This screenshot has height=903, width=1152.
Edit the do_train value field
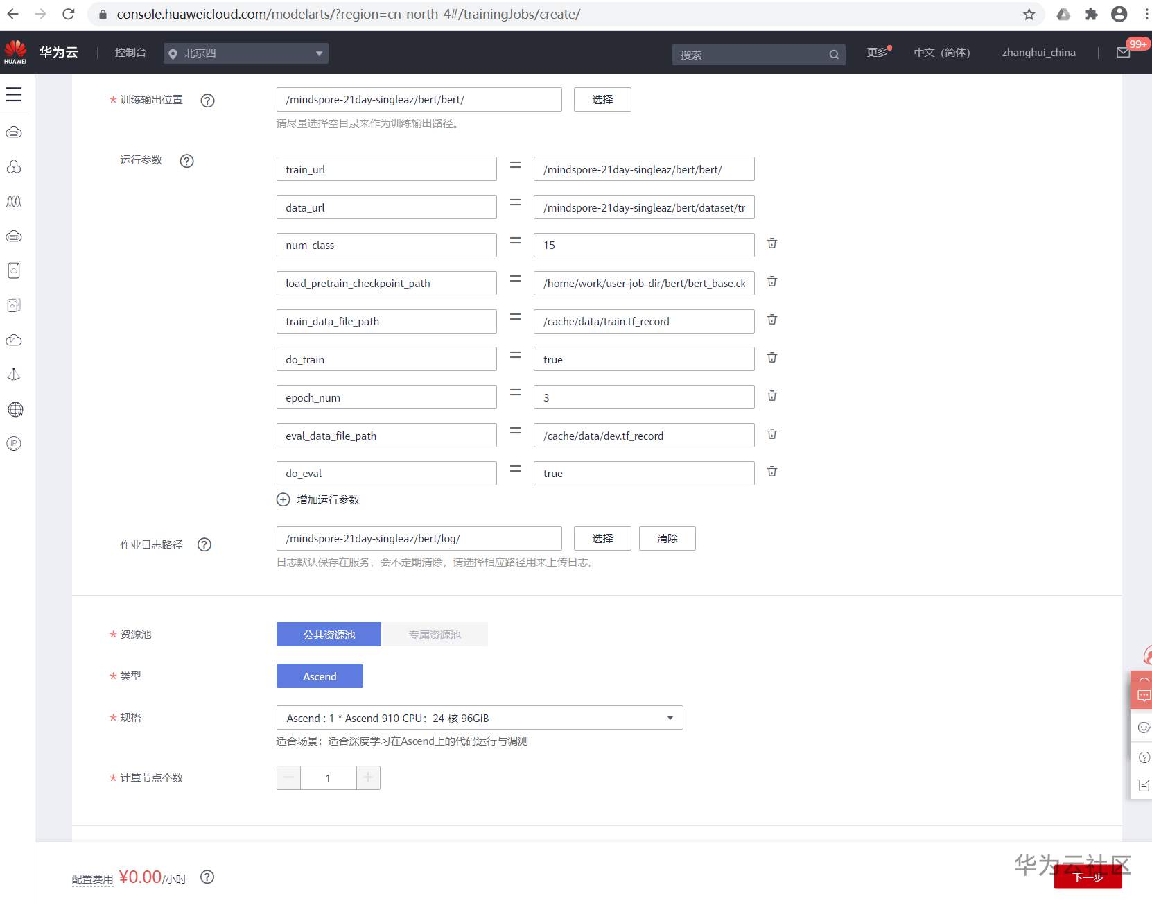coord(644,359)
